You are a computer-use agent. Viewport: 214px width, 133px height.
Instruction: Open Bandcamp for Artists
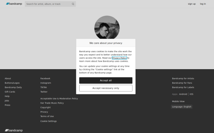tap(183, 78)
